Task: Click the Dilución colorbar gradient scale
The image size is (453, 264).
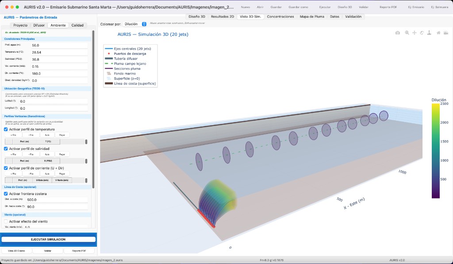Action: (435, 151)
